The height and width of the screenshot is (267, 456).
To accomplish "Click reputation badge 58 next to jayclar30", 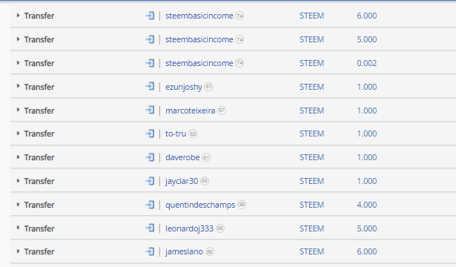I will click(205, 181).
